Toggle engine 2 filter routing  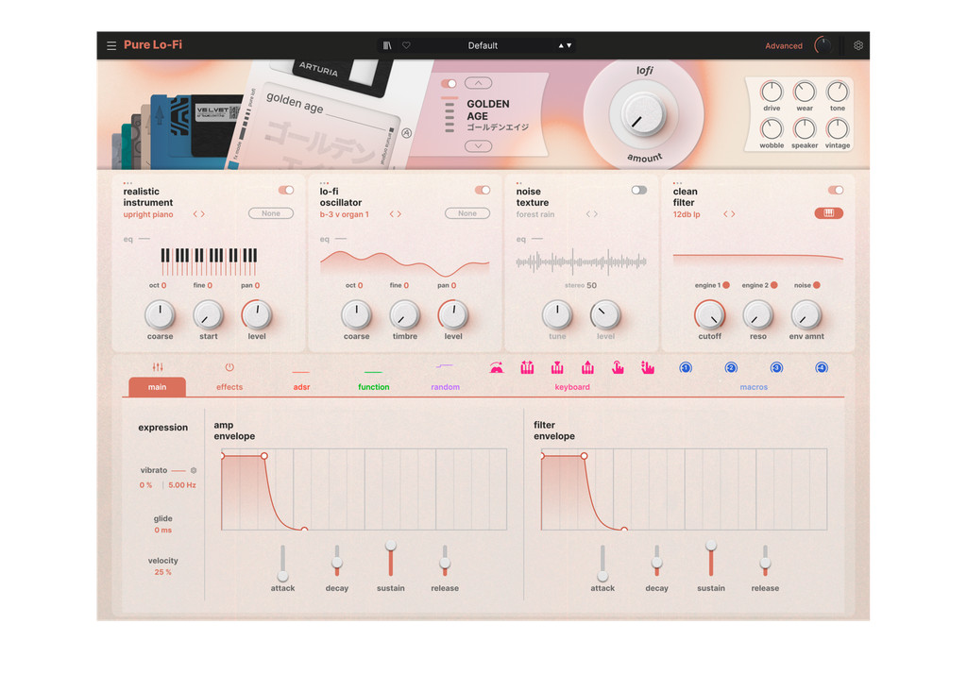tap(774, 285)
